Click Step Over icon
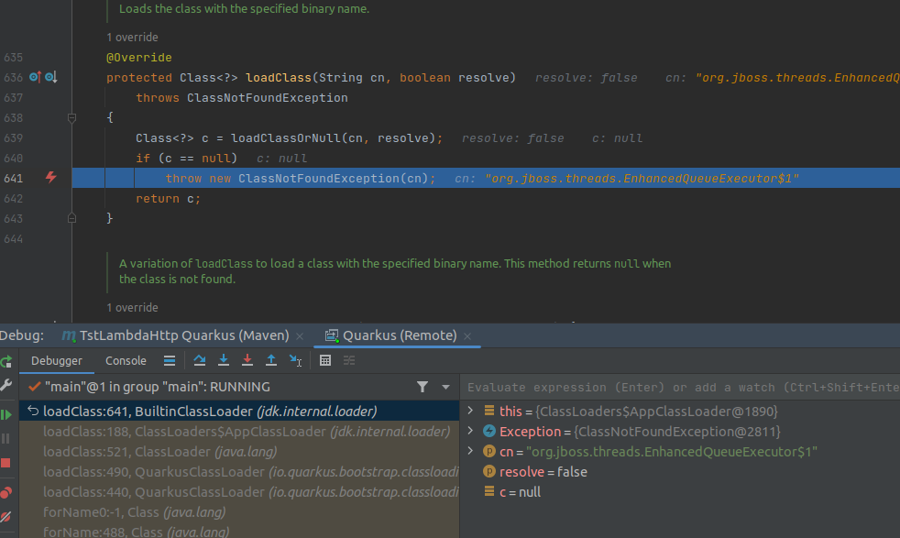The image size is (900, 538). (199, 360)
